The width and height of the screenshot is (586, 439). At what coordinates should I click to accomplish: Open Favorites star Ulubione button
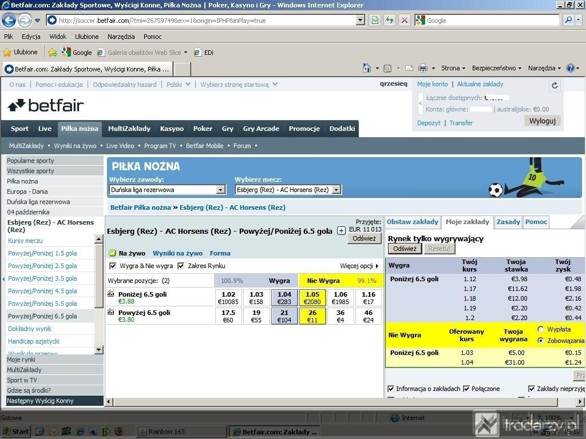(21, 52)
